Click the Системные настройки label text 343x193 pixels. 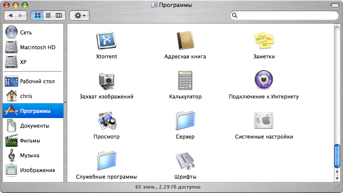pos(264,137)
